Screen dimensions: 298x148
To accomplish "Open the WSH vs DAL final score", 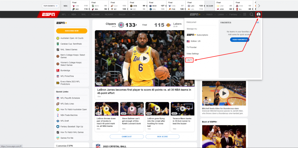I will click(x=157, y=6).
